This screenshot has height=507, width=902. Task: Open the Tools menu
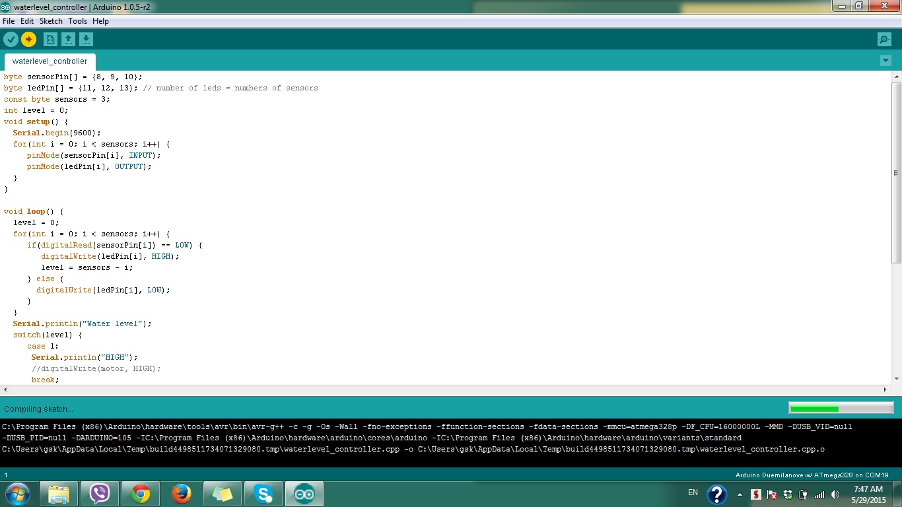click(x=77, y=21)
